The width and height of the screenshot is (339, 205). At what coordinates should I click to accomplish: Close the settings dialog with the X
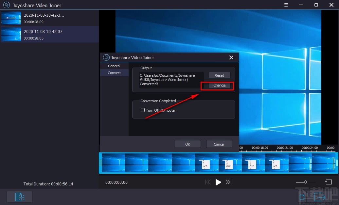pos(231,57)
